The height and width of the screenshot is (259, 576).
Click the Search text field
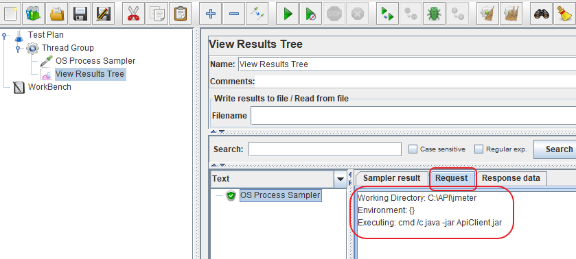pyautogui.click(x=325, y=149)
